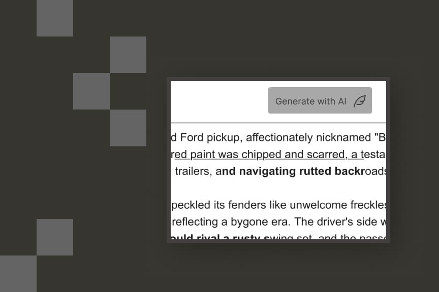
Task: Click the word "Ford" in the paragraph
Action: (192, 137)
